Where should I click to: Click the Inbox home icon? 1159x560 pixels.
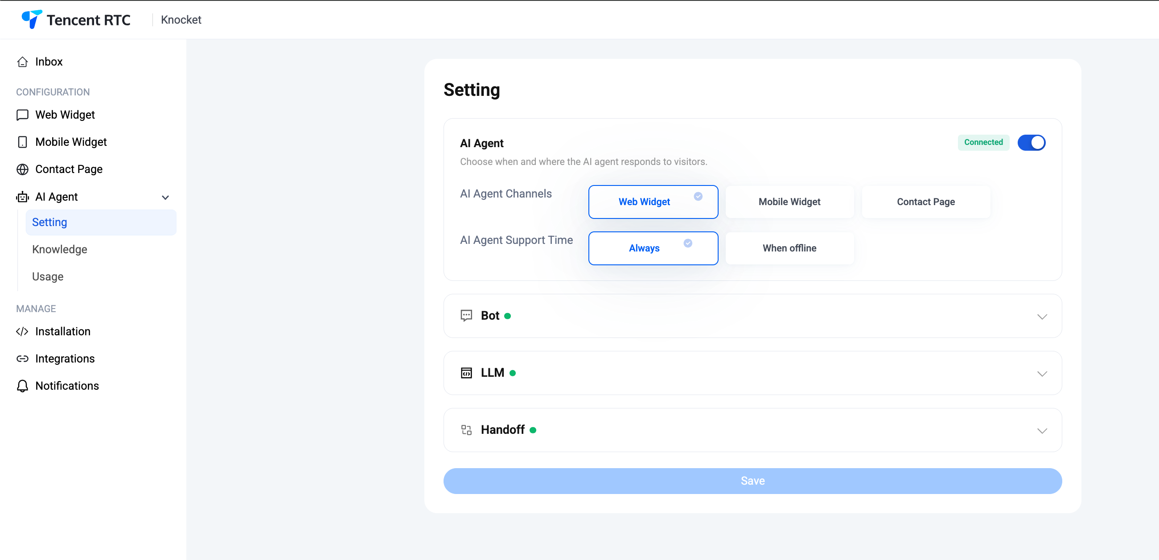click(22, 62)
